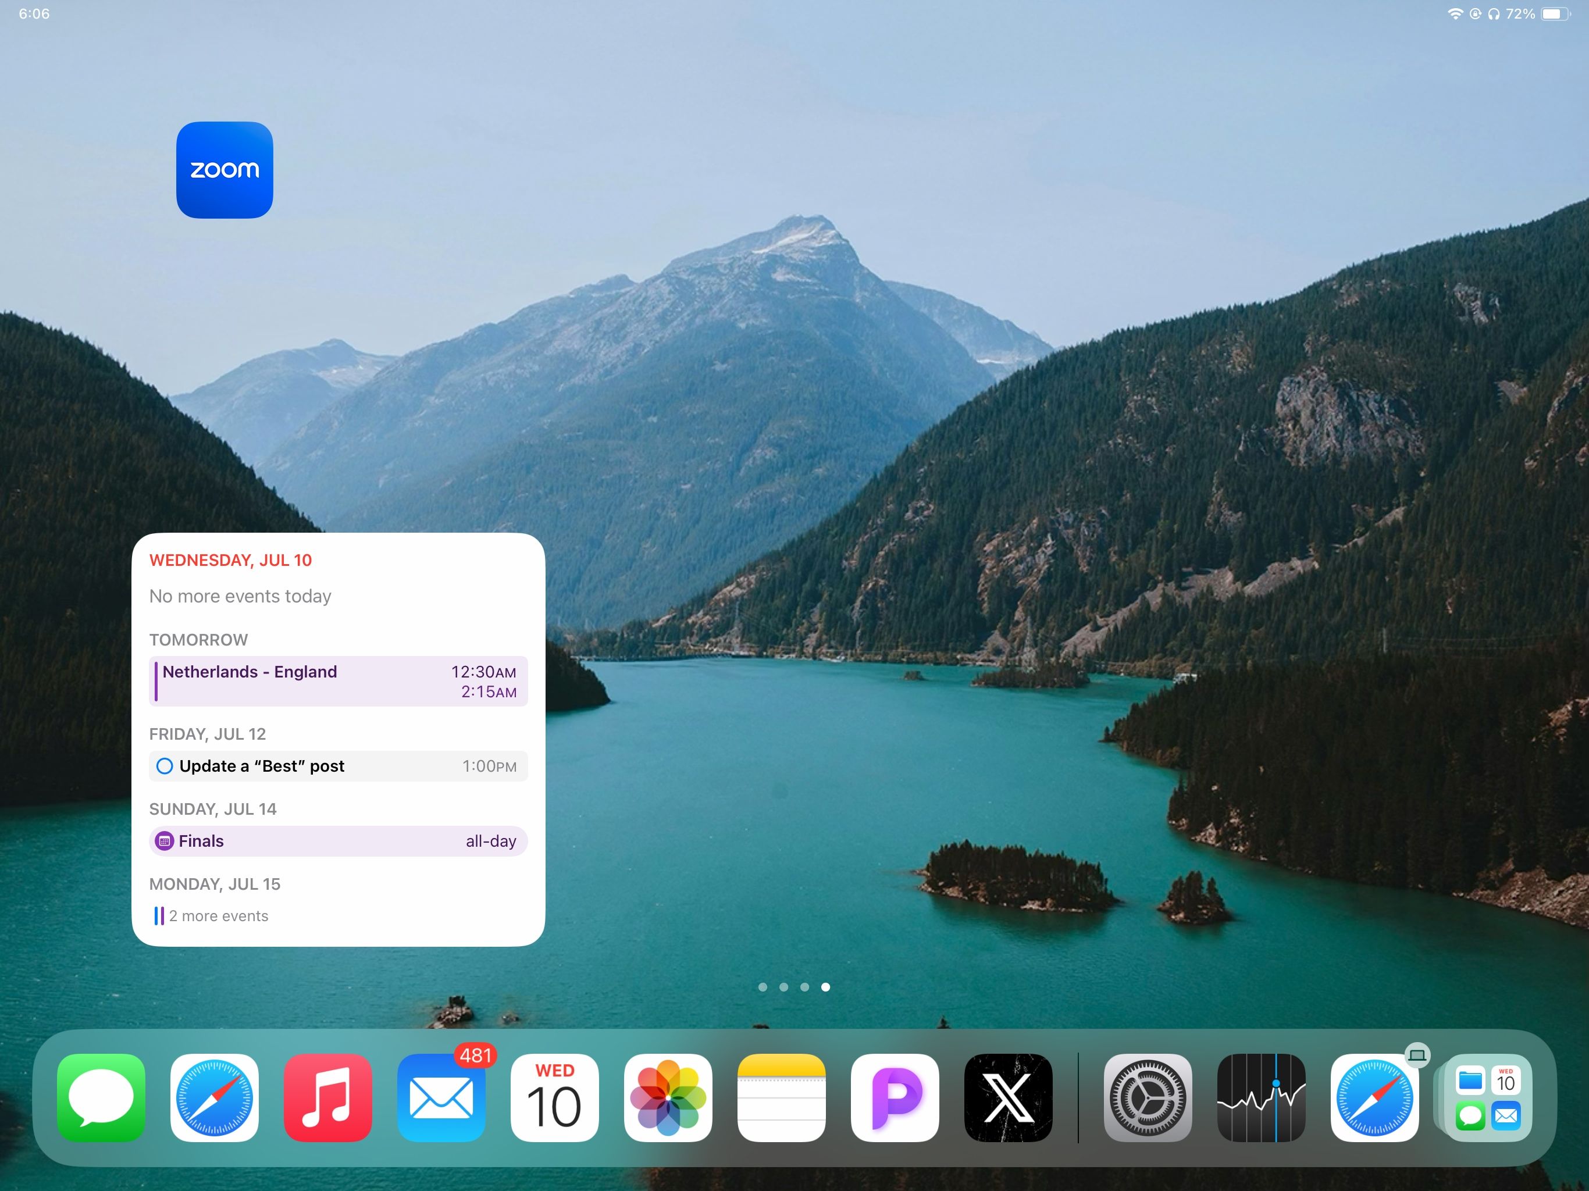This screenshot has height=1191, width=1589.
Task: Show the 2 more events for Monday
Action: tap(218, 916)
